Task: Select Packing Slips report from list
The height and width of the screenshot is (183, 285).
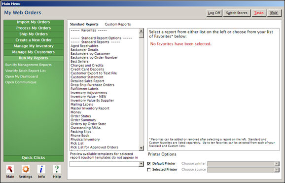Action: [81, 132]
